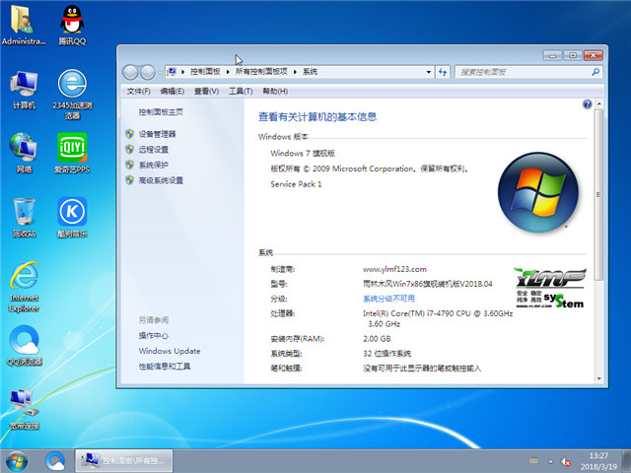This screenshot has height=473, width=631.
Task: Open the 工具(T) menu
Action: [241, 92]
